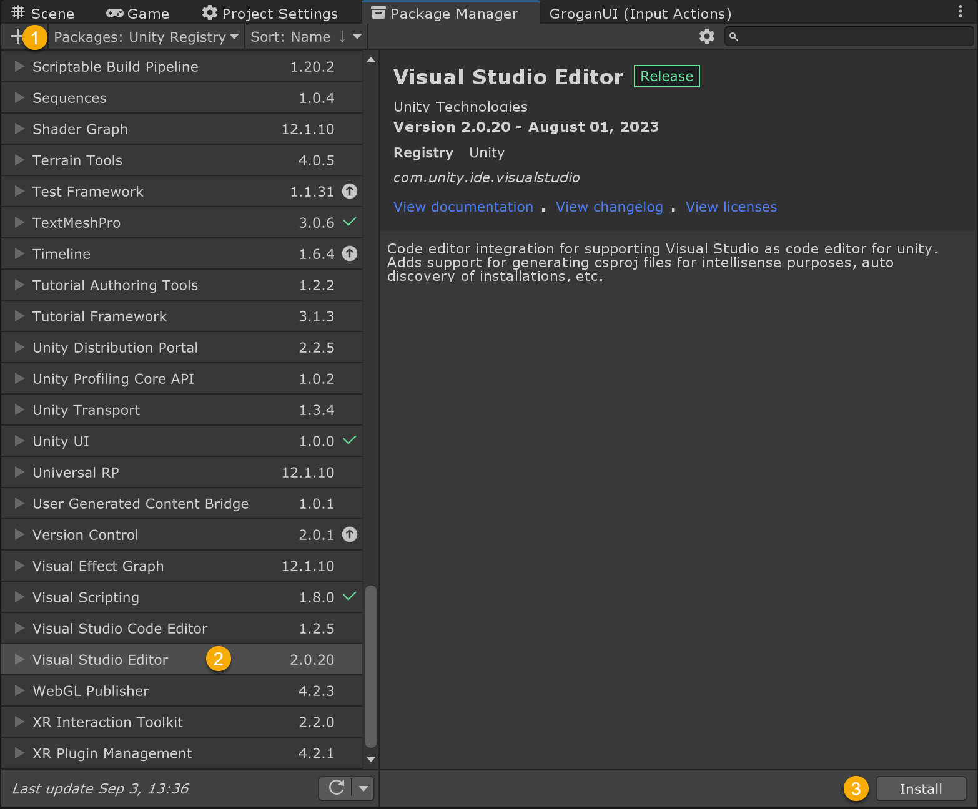978x809 pixels.
Task: Select the Visual Scripting package
Action: tap(182, 597)
